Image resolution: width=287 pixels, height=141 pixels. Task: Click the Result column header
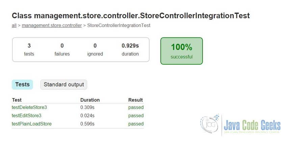(x=136, y=100)
